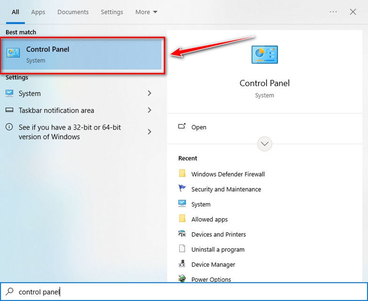This screenshot has width=368, height=301.
Task: Click See if you have a 32-bit text
Action: (x=70, y=132)
